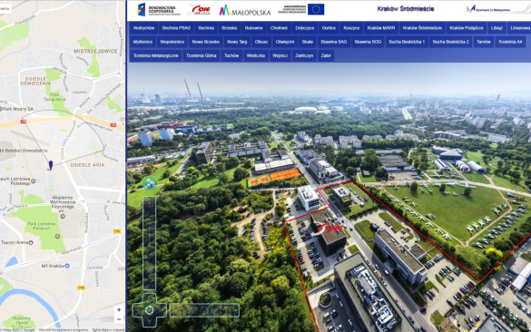
Task: Click the blue location pin on map
Action: 51,165
